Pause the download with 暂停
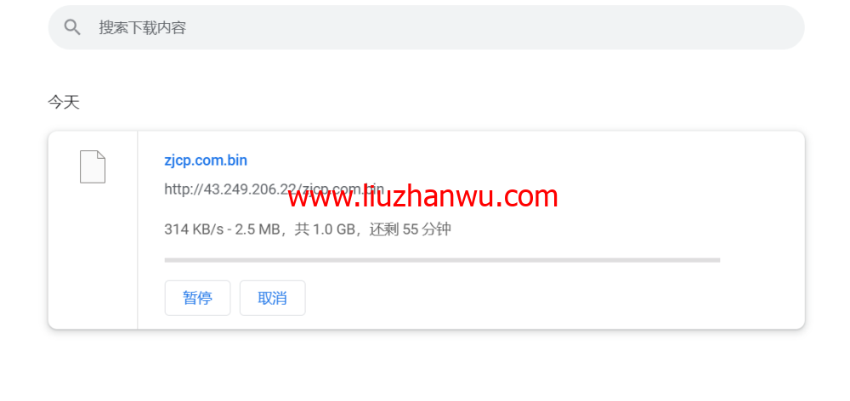The width and height of the screenshot is (850, 401). tap(197, 298)
